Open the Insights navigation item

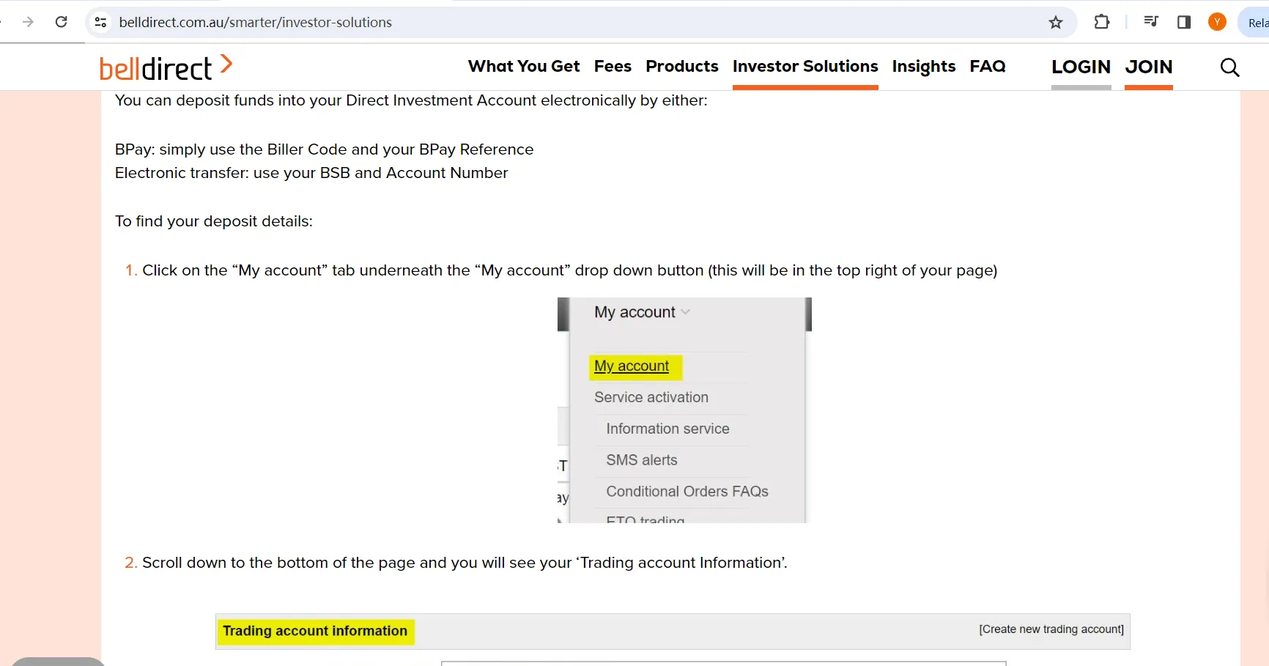tap(923, 67)
